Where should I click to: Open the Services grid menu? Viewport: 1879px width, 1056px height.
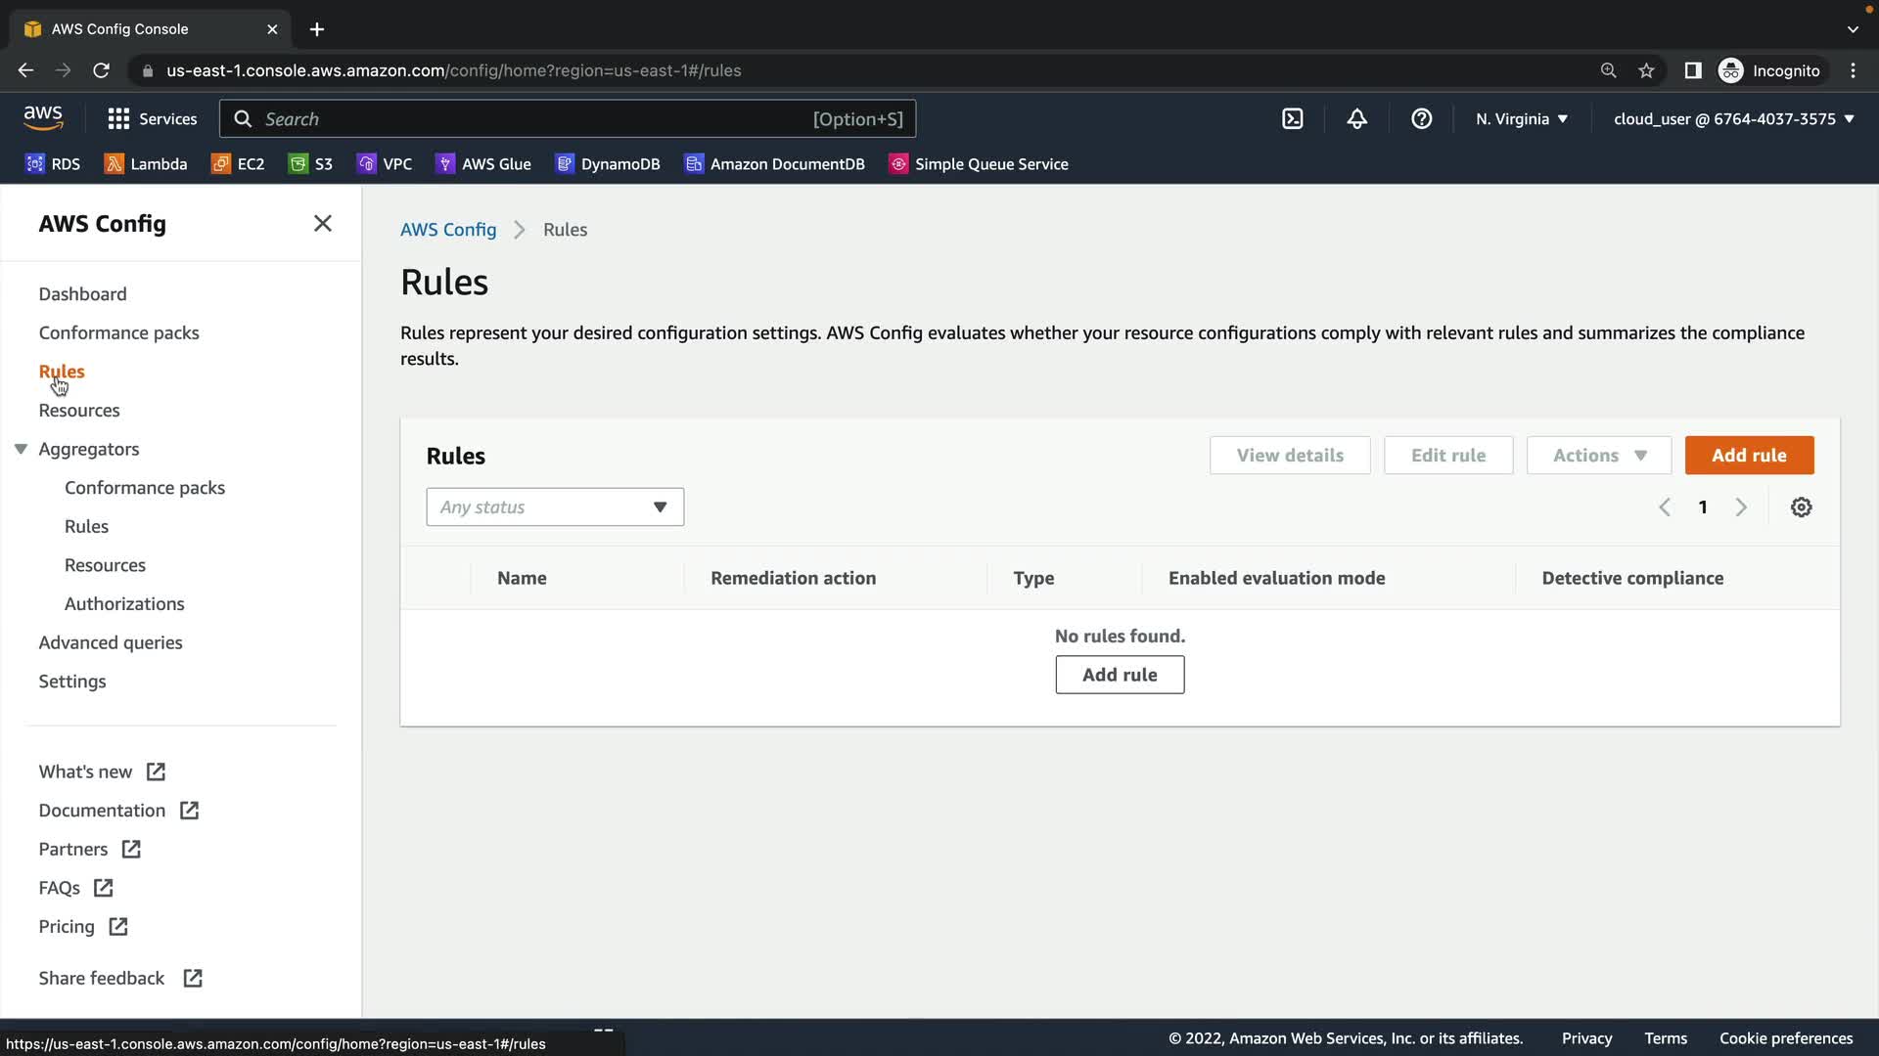click(152, 119)
